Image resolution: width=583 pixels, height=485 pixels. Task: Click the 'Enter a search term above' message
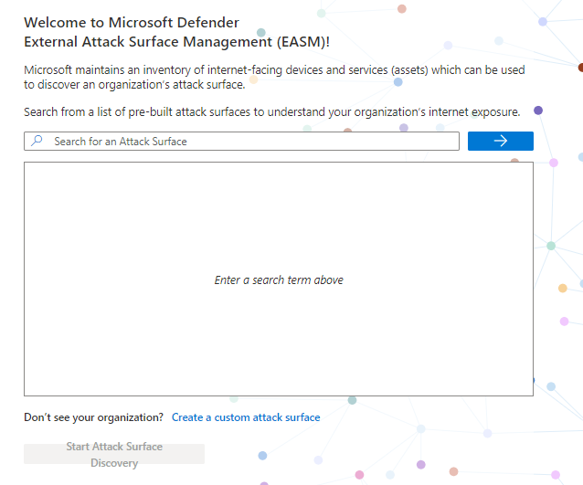click(279, 280)
